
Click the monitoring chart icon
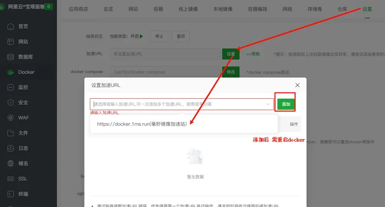pos(11,87)
